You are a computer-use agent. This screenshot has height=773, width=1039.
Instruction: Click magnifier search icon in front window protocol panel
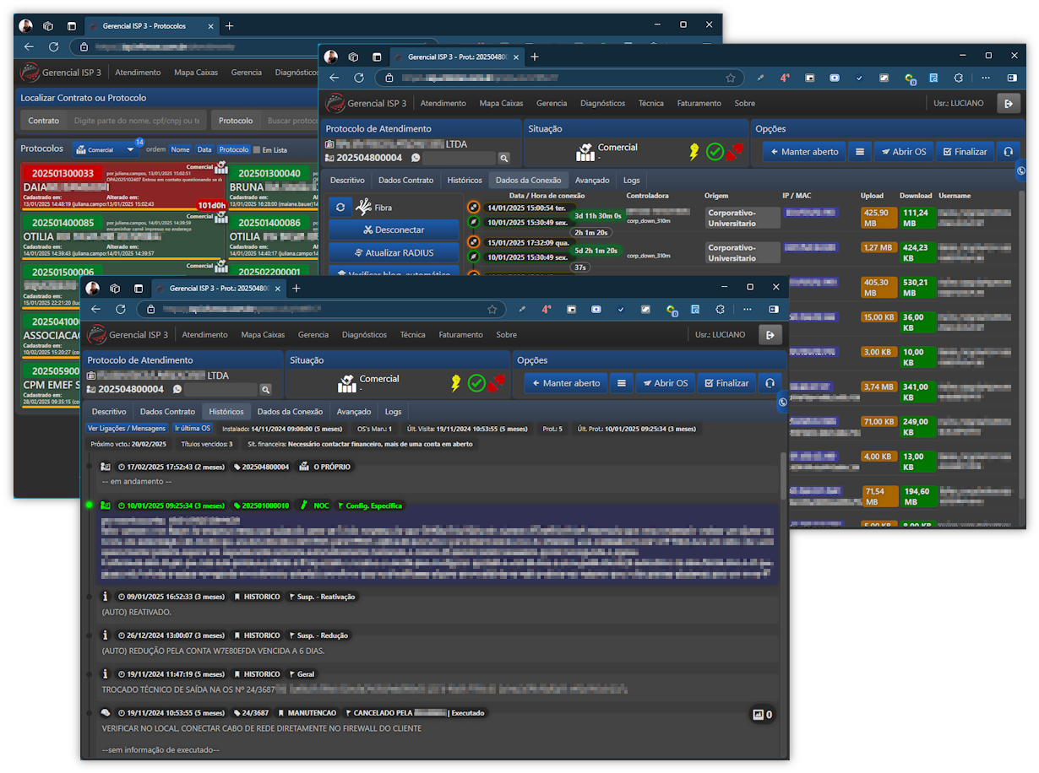point(265,390)
